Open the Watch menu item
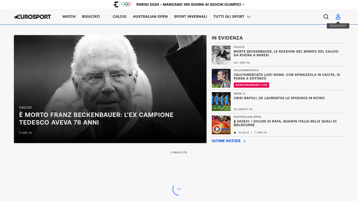 coord(69,17)
